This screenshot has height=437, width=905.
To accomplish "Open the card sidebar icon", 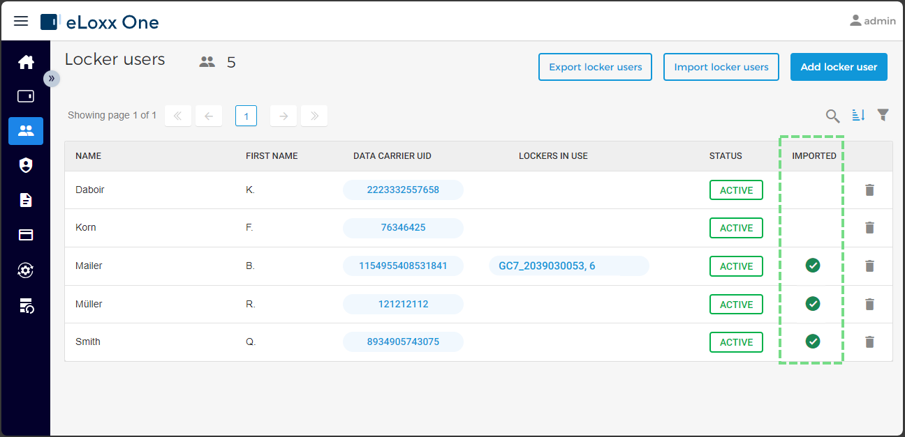I will click(26, 235).
